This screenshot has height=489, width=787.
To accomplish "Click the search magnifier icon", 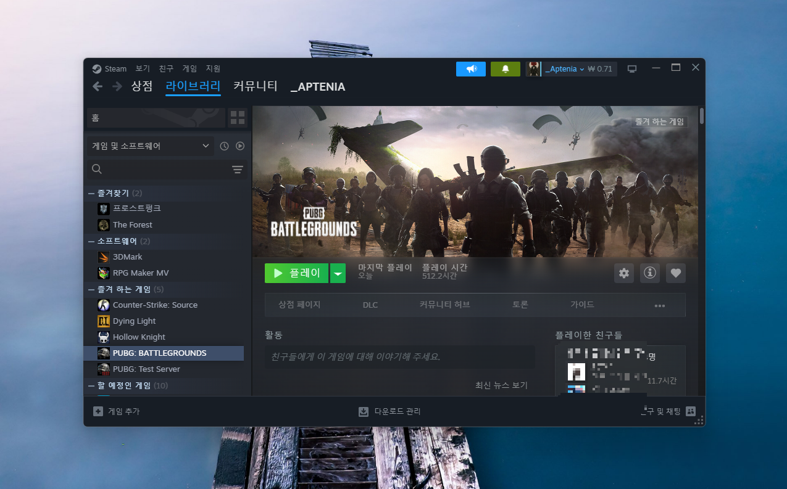I will click(x=97, y=169).
